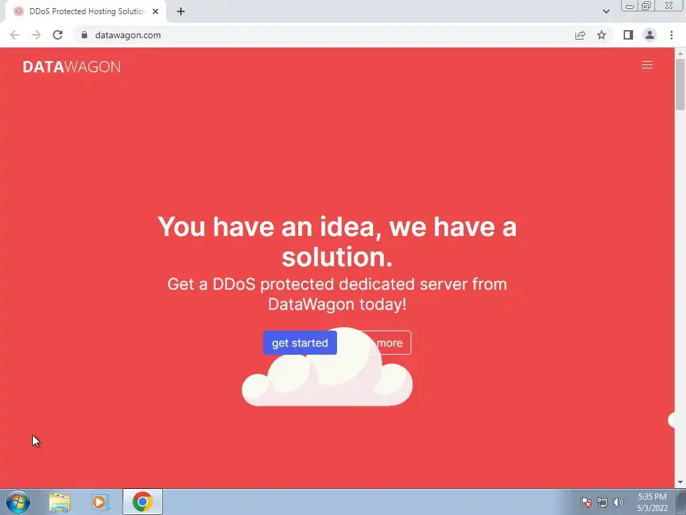Open network status tray icon
Screen dimensions: 686x515
pyautogui.click(x=602, y=502)
